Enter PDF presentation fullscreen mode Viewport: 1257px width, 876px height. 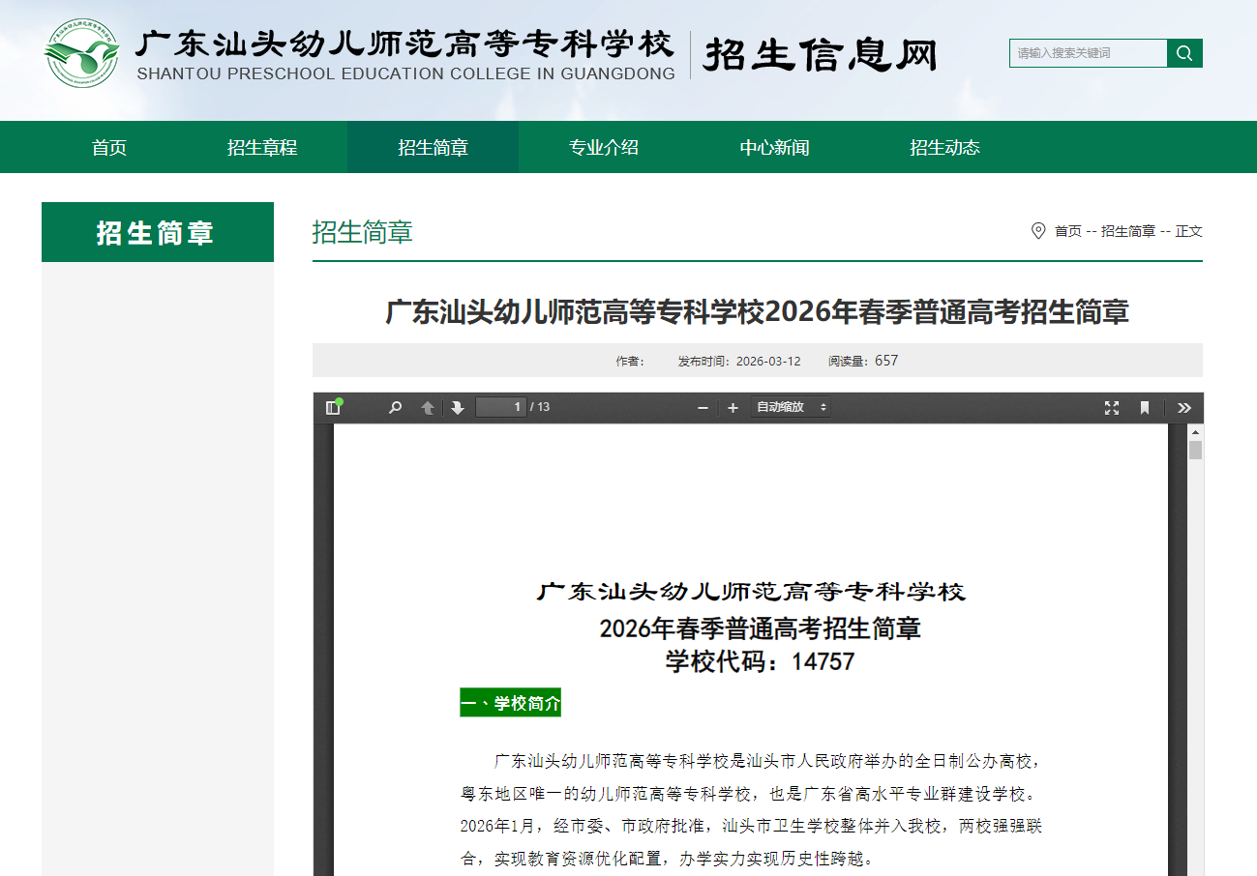pyautogui.click(x=1112, y=407)
